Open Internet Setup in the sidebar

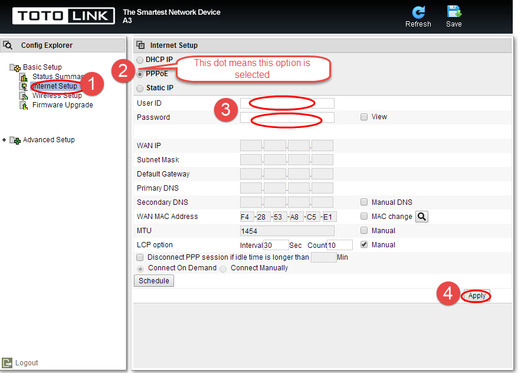(x=54, y=86)
